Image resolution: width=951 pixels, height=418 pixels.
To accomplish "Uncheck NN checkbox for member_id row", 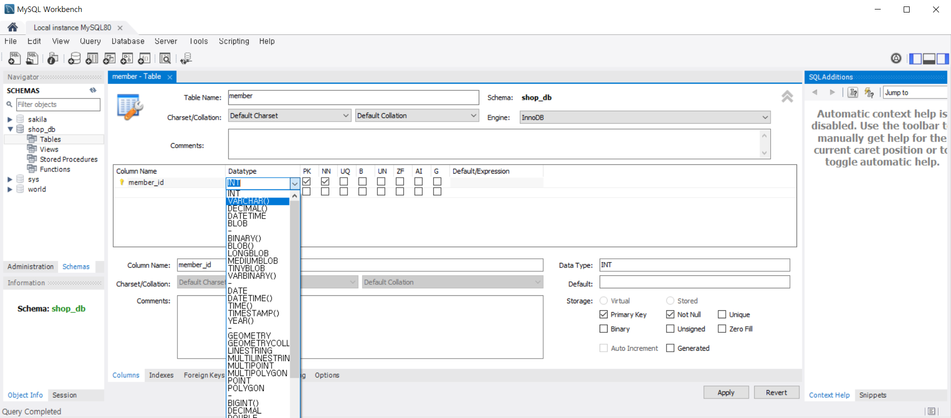I will [325, 182].
